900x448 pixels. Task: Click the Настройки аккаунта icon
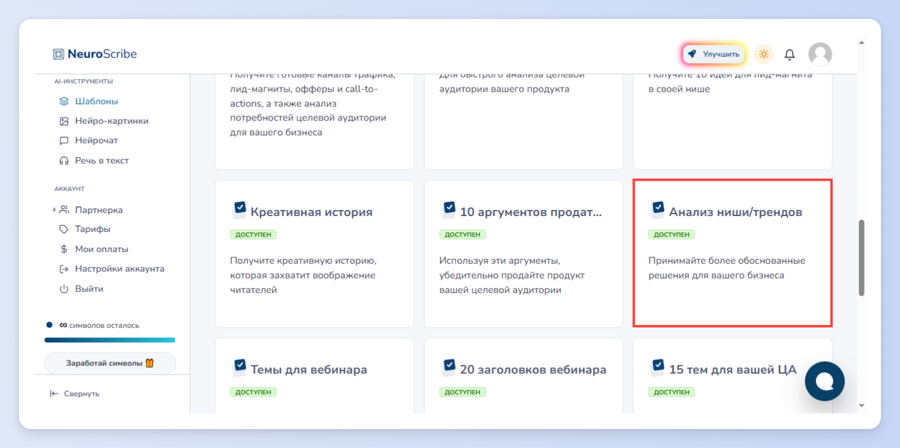64,269
